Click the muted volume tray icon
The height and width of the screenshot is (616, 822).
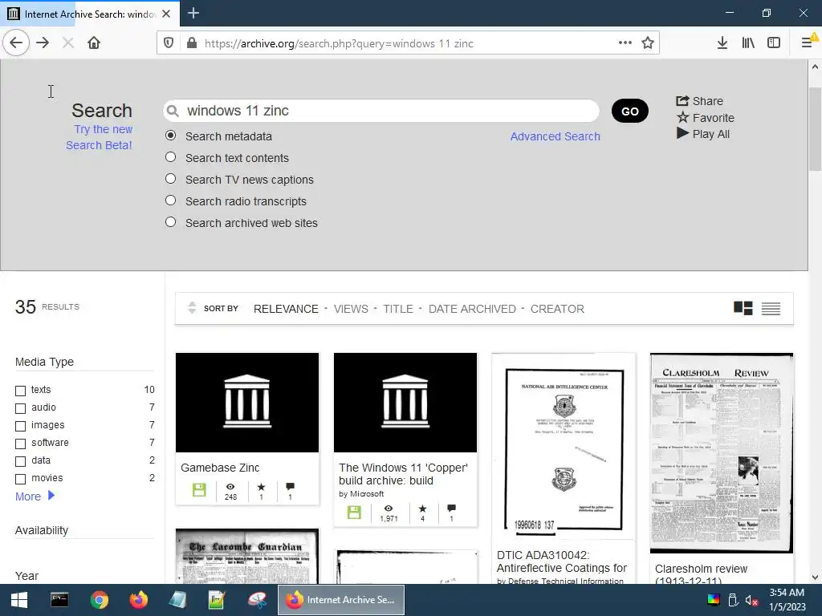(x=751, y=600)
